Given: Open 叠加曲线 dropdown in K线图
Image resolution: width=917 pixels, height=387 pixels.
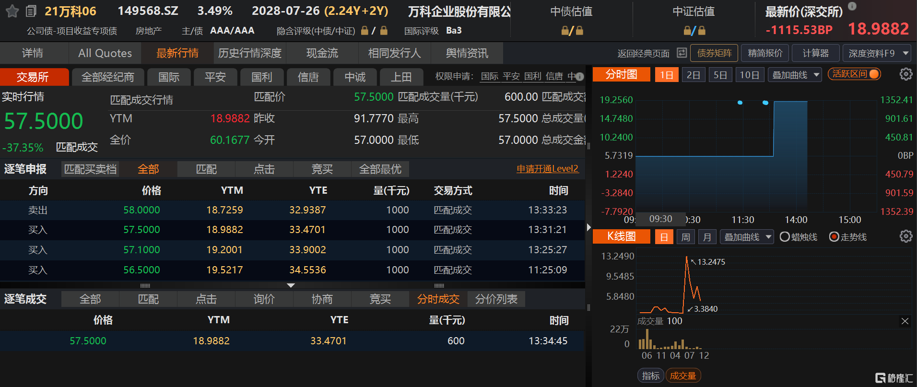Looking at the screenshot, I should click(x=747, y=237).
